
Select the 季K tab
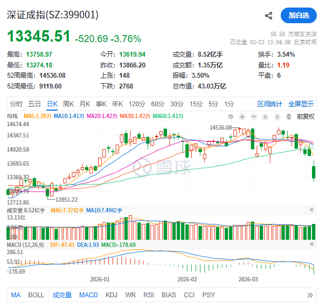(101, 104)
